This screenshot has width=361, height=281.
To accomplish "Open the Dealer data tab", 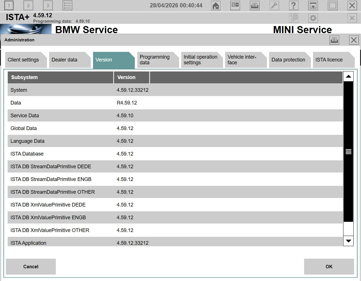I will pos(70,60).
